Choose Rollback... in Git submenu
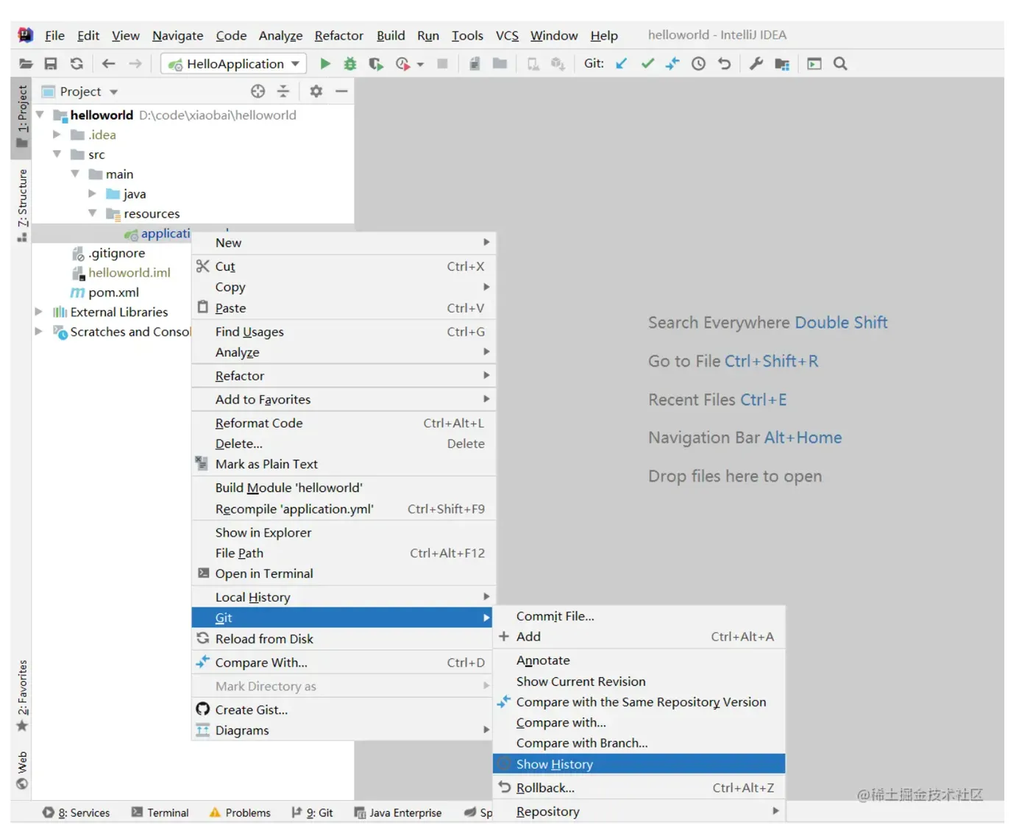 click(x=639, y=787)
